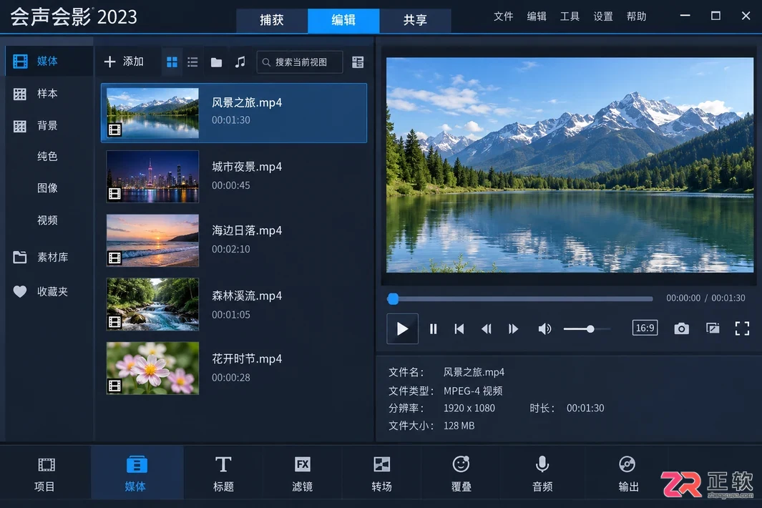Switch to grid thumbnail view
Viewport: 762px width, 508px height.
(172, 62)
